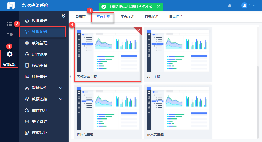Click the sidebar resize grip handle
The width and height of the screenshot is (262, 142).
click(x=70, y=77)
